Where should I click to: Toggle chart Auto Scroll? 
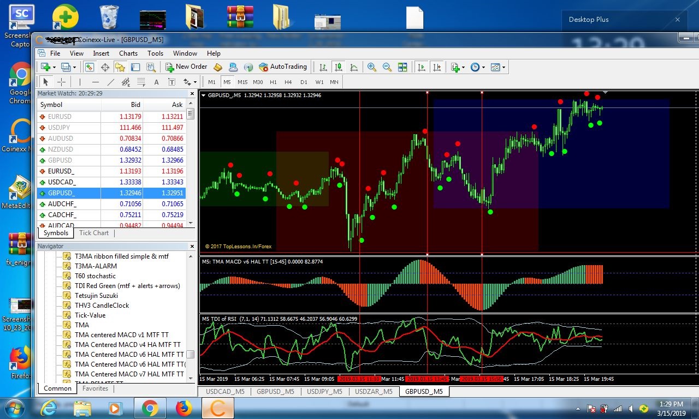click(x=422, y=67)
